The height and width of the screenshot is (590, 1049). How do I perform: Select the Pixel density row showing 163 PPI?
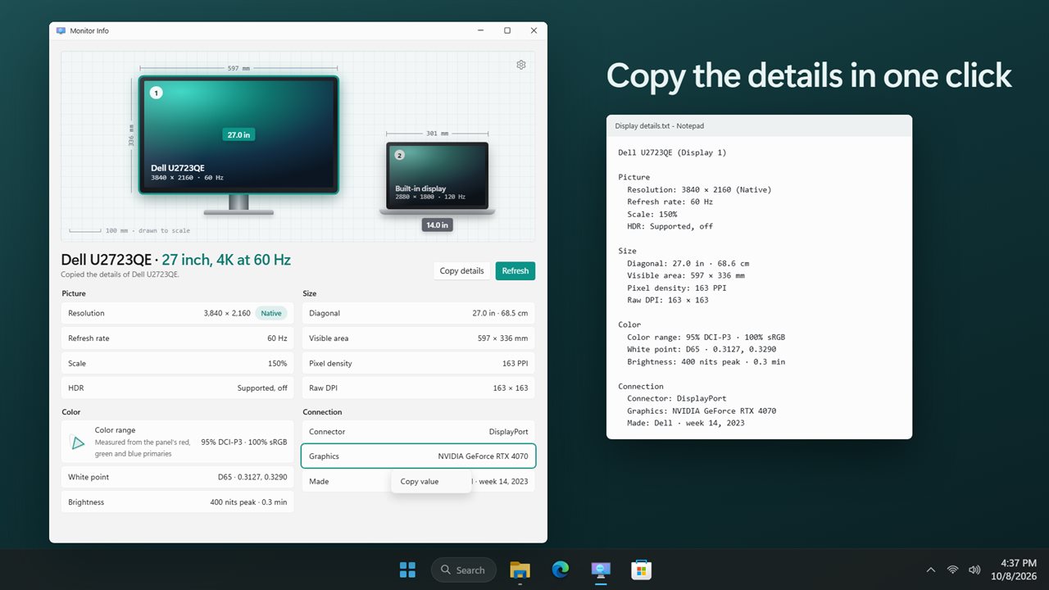coord(419,363)
